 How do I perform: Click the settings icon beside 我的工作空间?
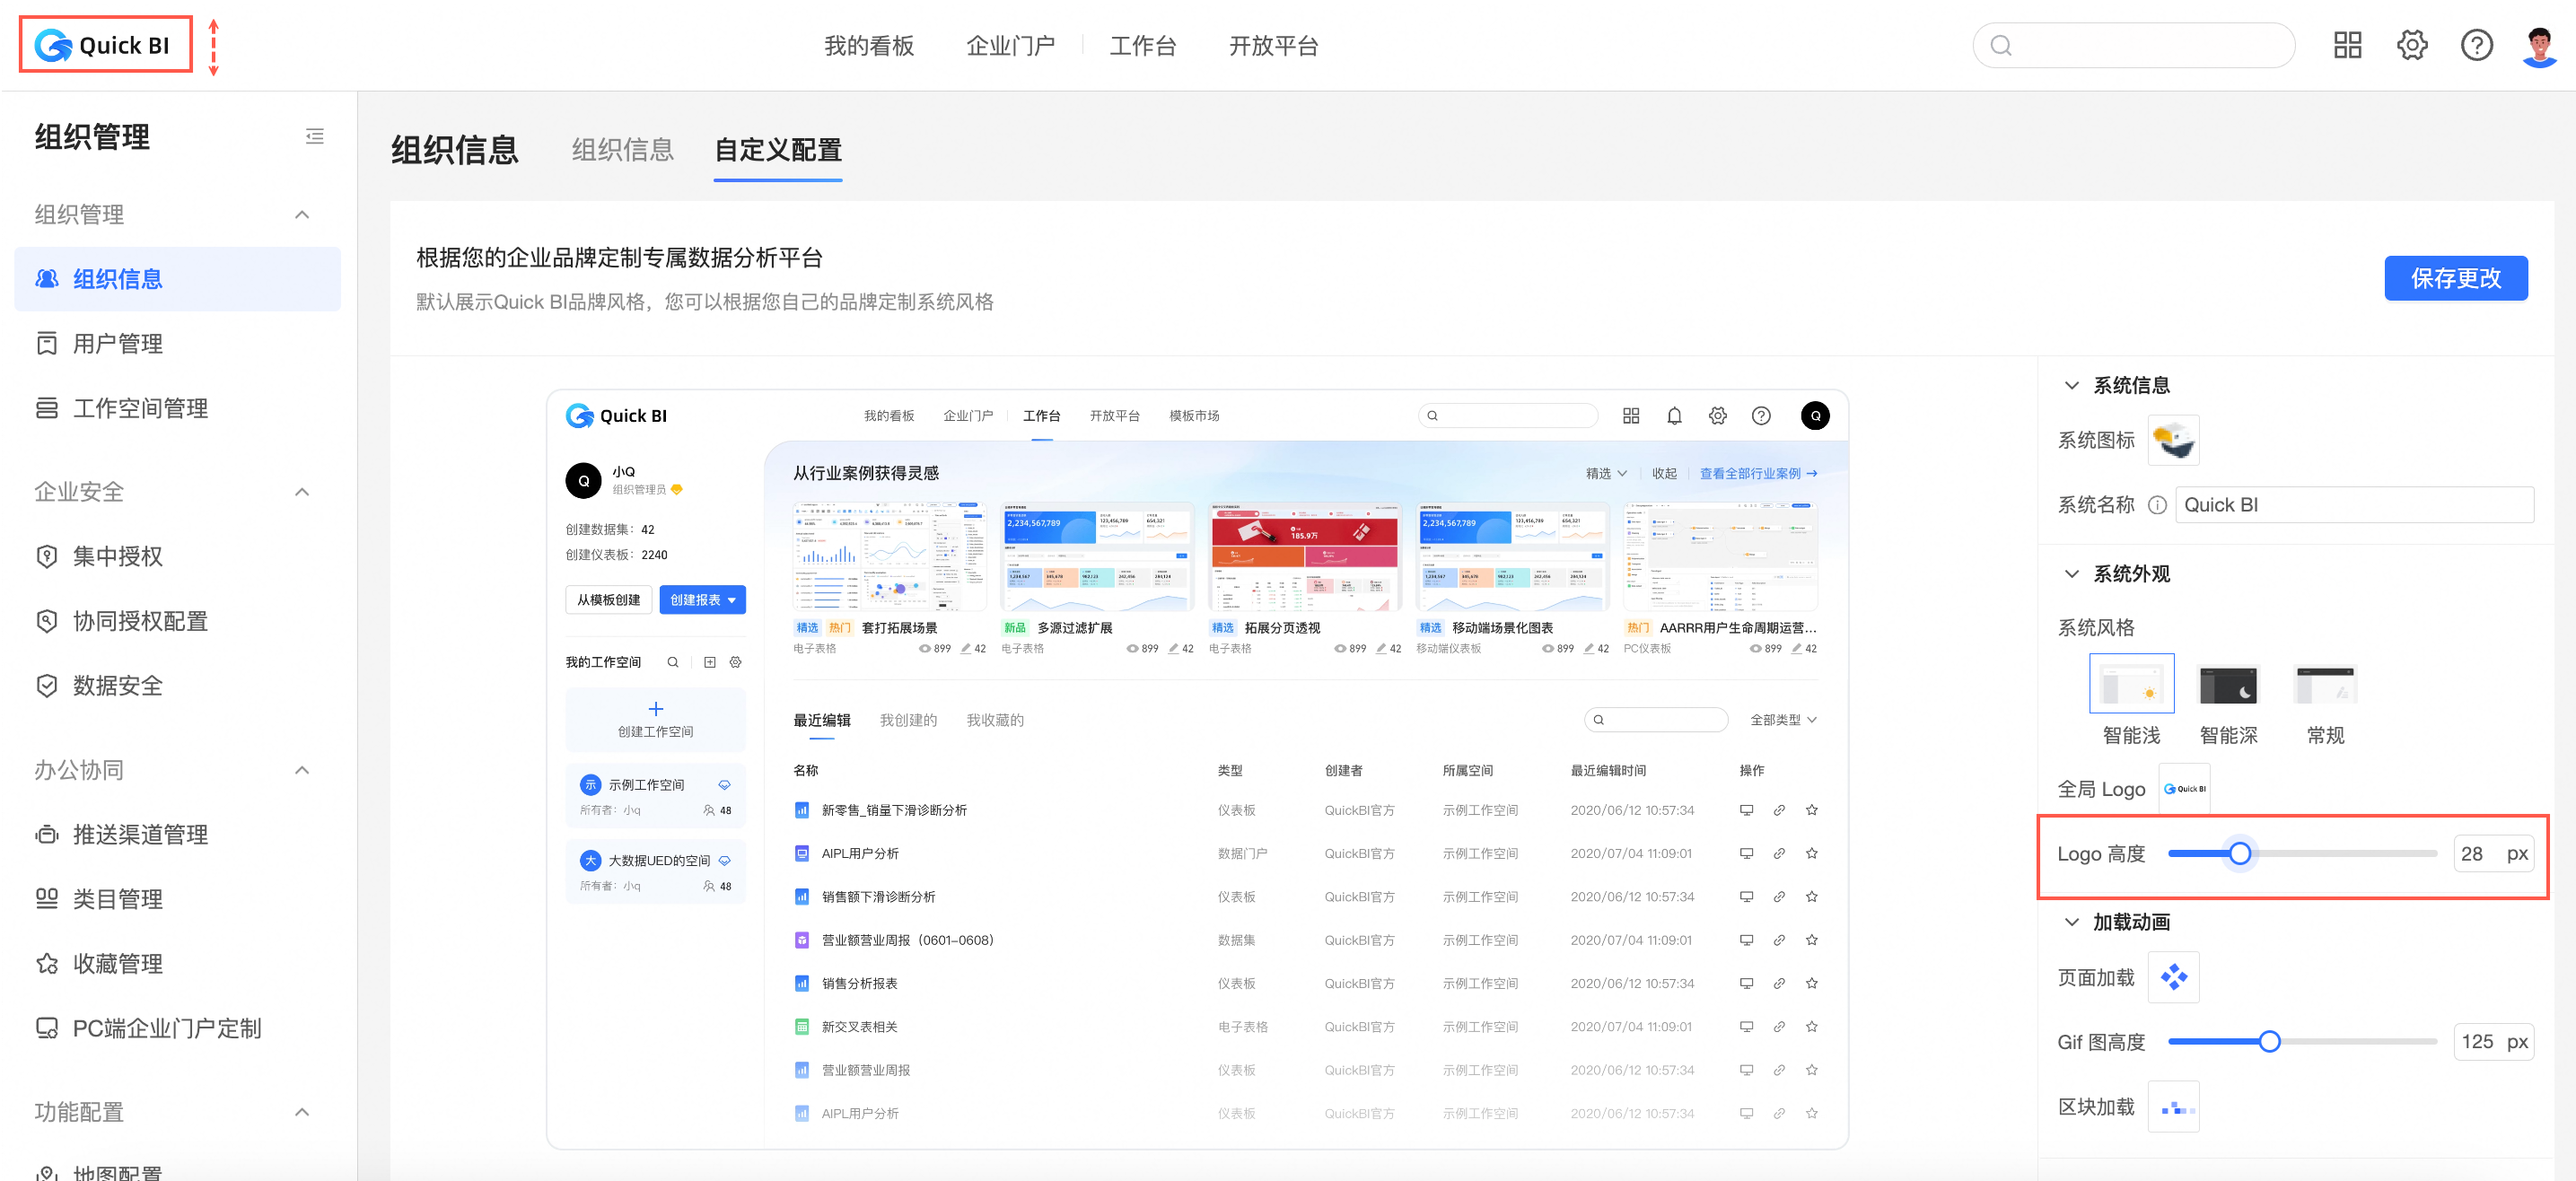point(735,662)
